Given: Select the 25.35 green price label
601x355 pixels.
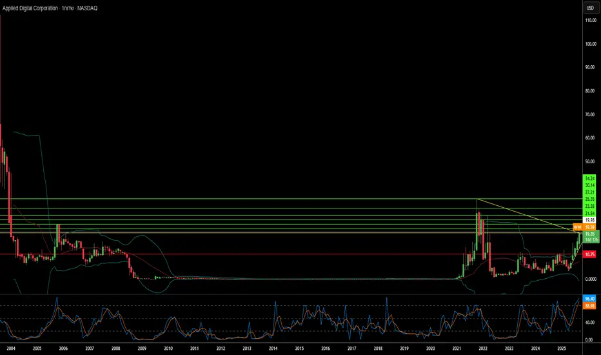Looking at the screenshot, I should (x=590, y=199).
